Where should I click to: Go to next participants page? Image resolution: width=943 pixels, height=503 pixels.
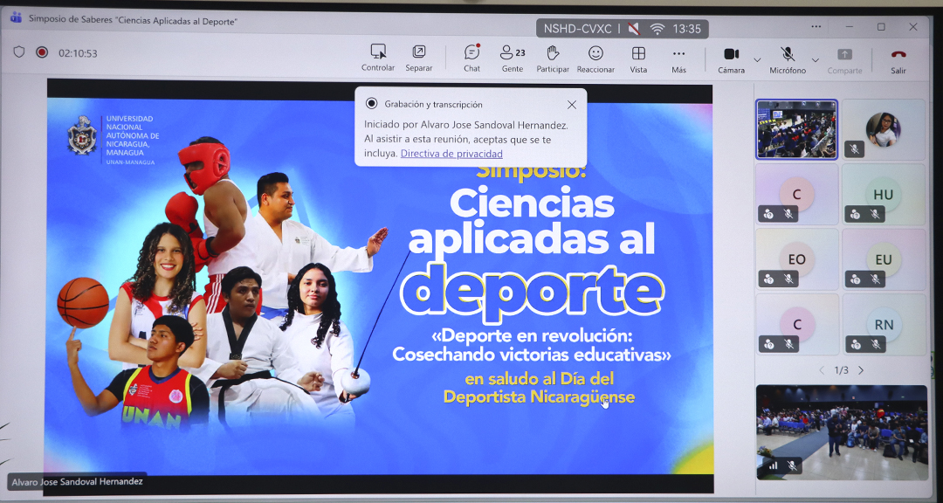pyautogui.click(x=861, y=370)
